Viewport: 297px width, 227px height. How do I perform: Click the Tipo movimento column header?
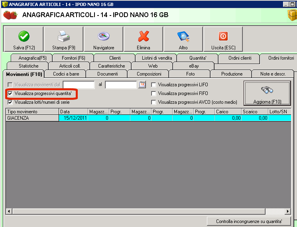[x=32, y=112]
